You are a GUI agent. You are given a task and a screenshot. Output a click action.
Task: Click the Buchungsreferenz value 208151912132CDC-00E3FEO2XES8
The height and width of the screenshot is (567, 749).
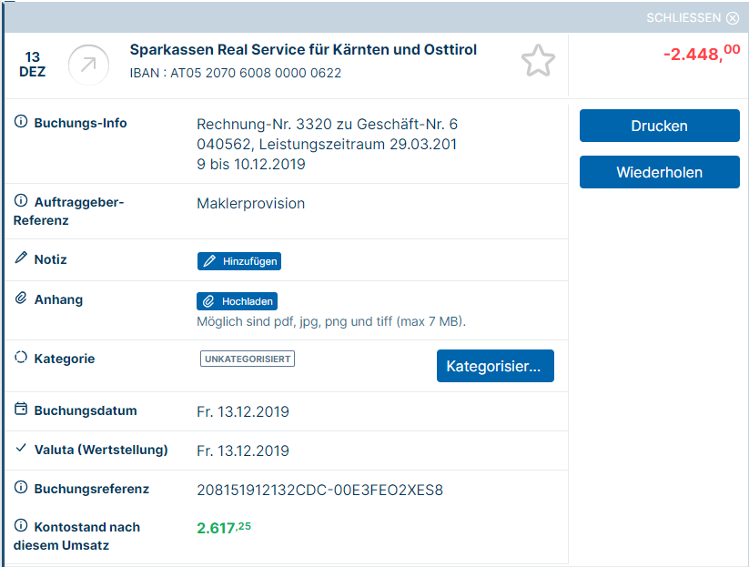[x=320, y=490]
